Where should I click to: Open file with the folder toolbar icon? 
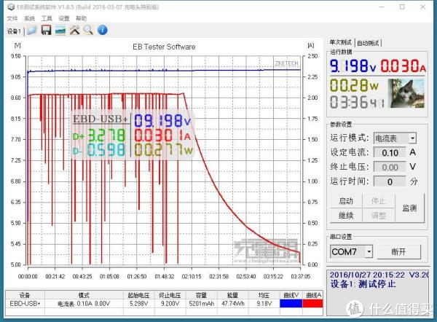[x=31, y=30]
